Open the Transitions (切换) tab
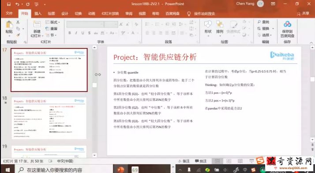Screen dimensions: 315x173 (78, 14)
